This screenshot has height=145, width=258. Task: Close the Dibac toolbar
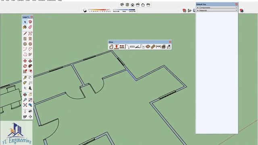point(170,42)
